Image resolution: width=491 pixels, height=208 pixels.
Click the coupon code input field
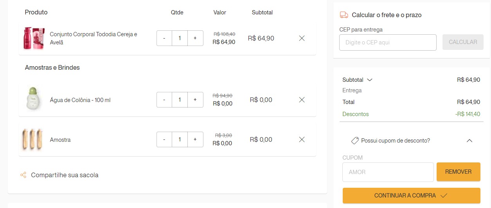coord(388,172)
